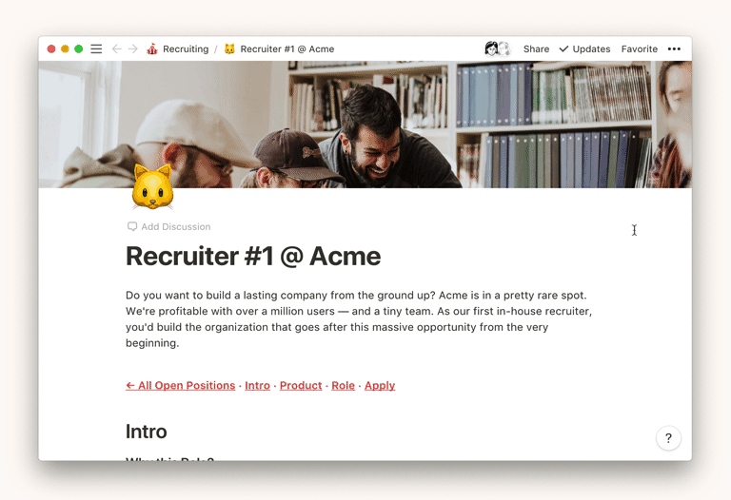This screenshot has height=500, width=731.
Task: Go back with the left arrow
Action: tap(116, 48)
